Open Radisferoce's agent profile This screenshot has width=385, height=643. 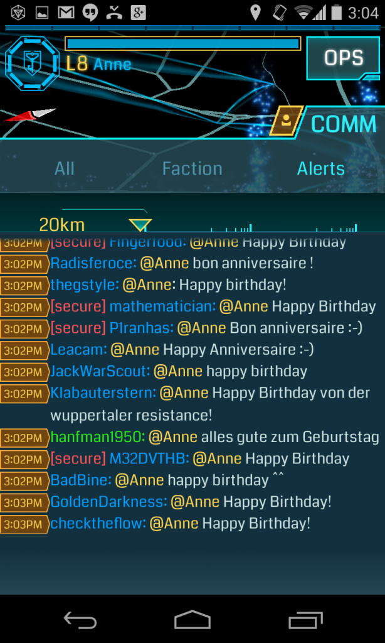[x=93, y=263]
